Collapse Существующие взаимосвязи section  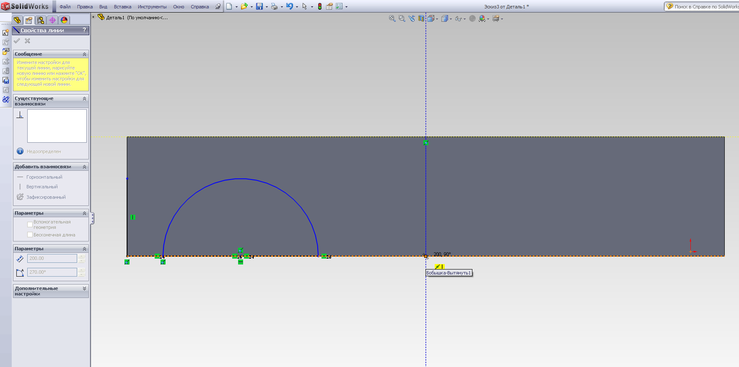coord(84,99)
